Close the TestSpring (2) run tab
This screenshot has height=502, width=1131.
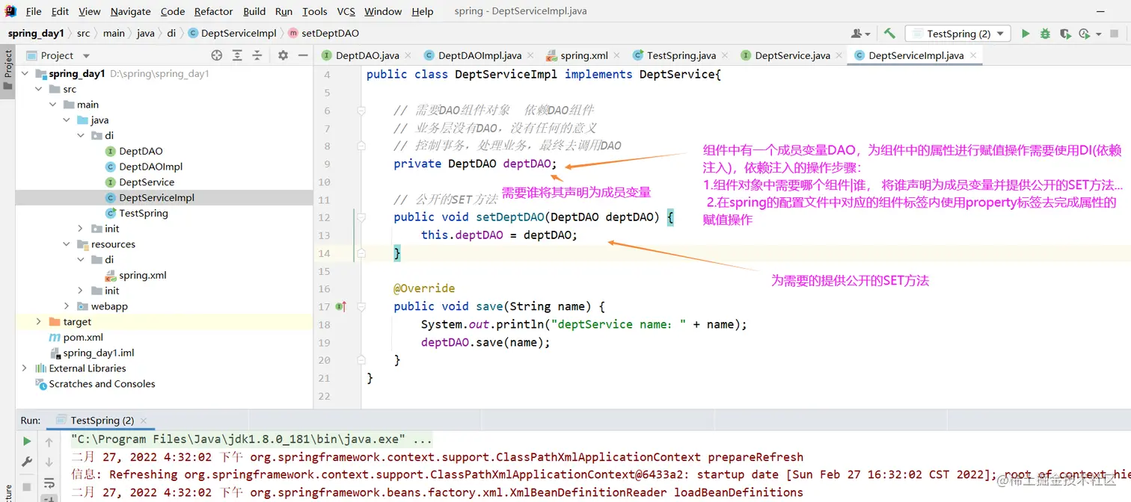144,421
